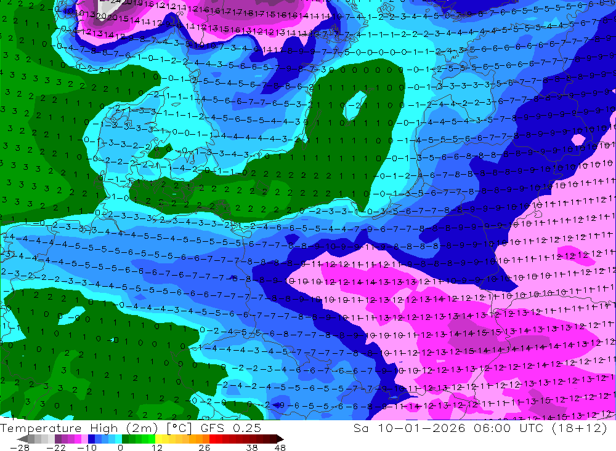Pick the bright red swatch right of 26
616x451 pixels.
point(213,439)
